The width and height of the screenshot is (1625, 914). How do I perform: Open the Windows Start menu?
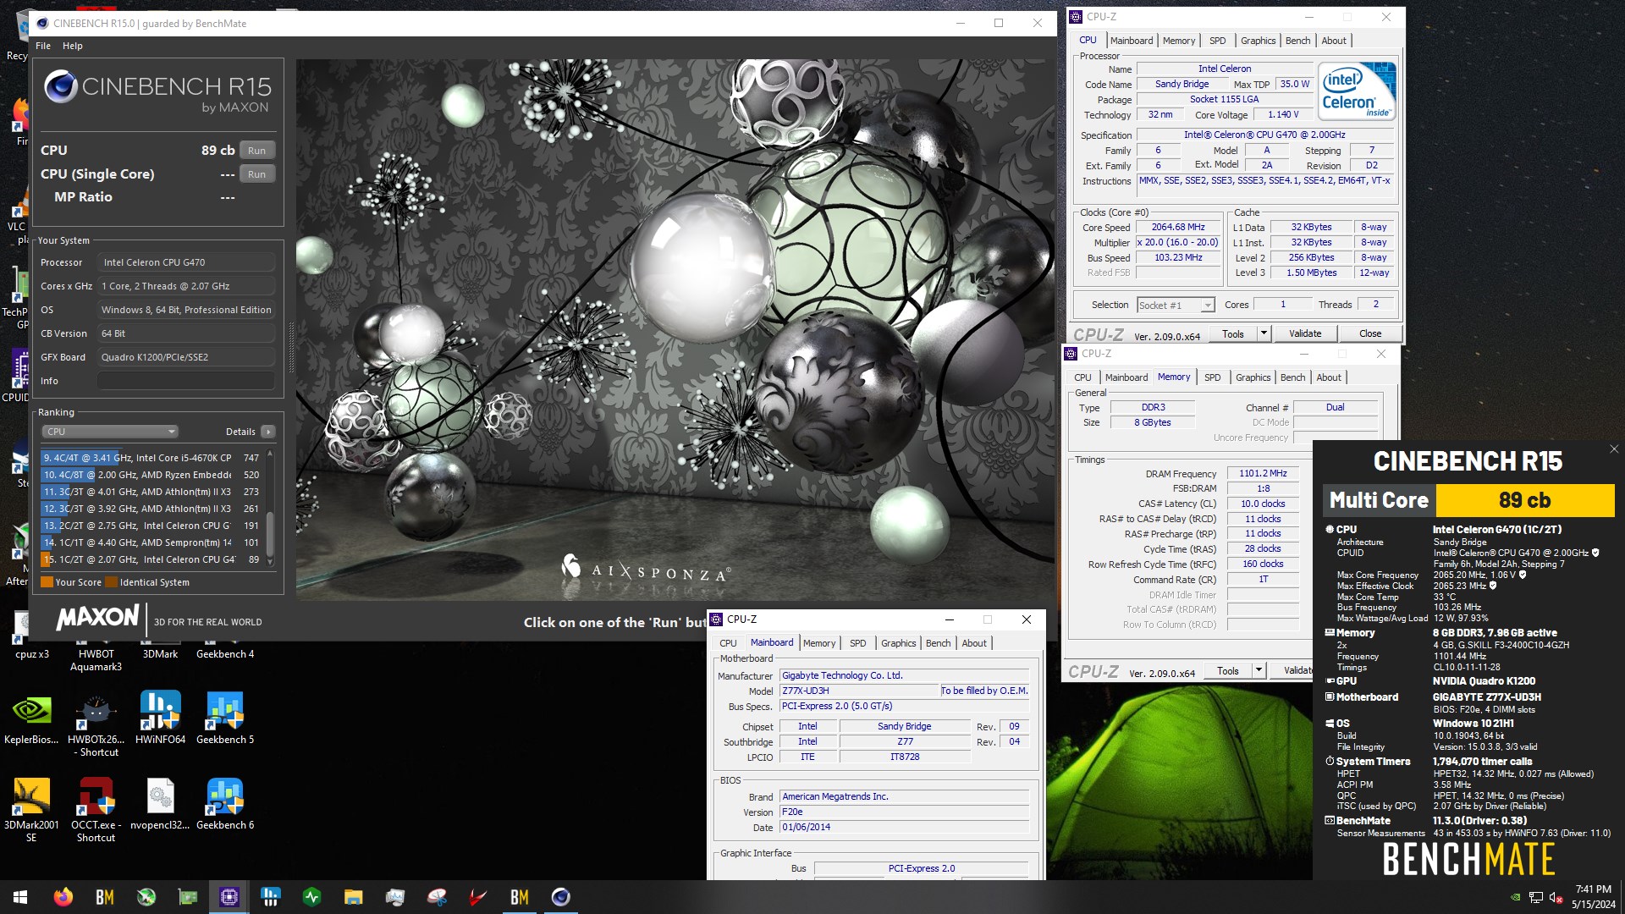[20, 897]
